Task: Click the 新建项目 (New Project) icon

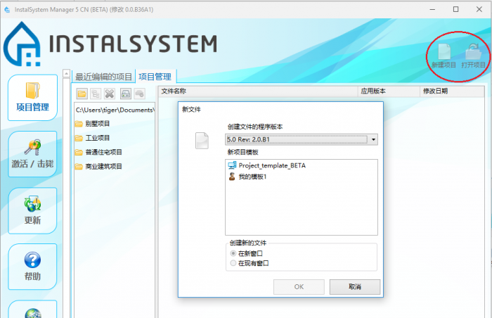Action: [444, 53]
